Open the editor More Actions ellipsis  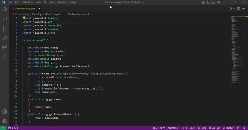[x=244, y=8]
